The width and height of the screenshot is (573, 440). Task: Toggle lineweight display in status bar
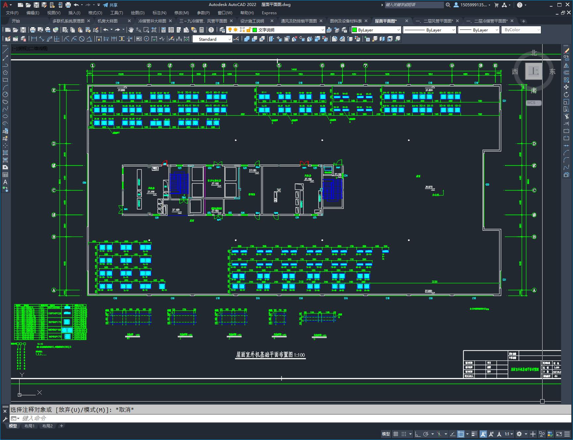point(474,434)
